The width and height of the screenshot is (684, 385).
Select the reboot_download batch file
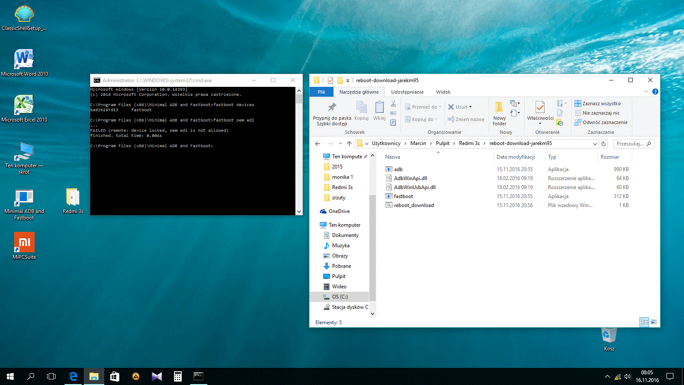point(413,205)
